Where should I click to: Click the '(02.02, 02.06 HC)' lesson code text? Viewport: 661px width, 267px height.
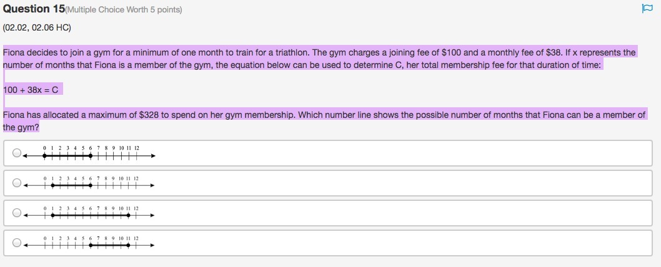(x=37, y=28)
